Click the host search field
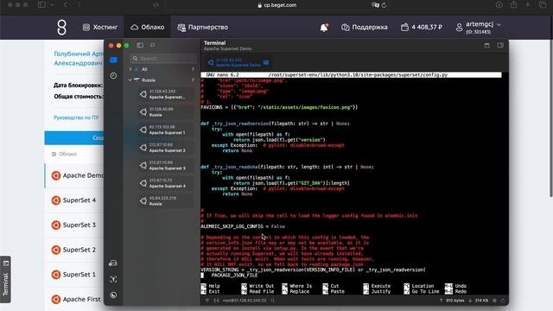553x311 pixels. [x=163, y=58]
